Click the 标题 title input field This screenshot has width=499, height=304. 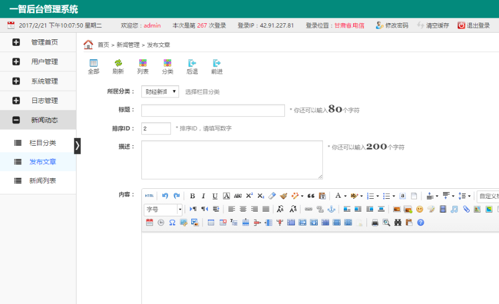pos(213,110)
